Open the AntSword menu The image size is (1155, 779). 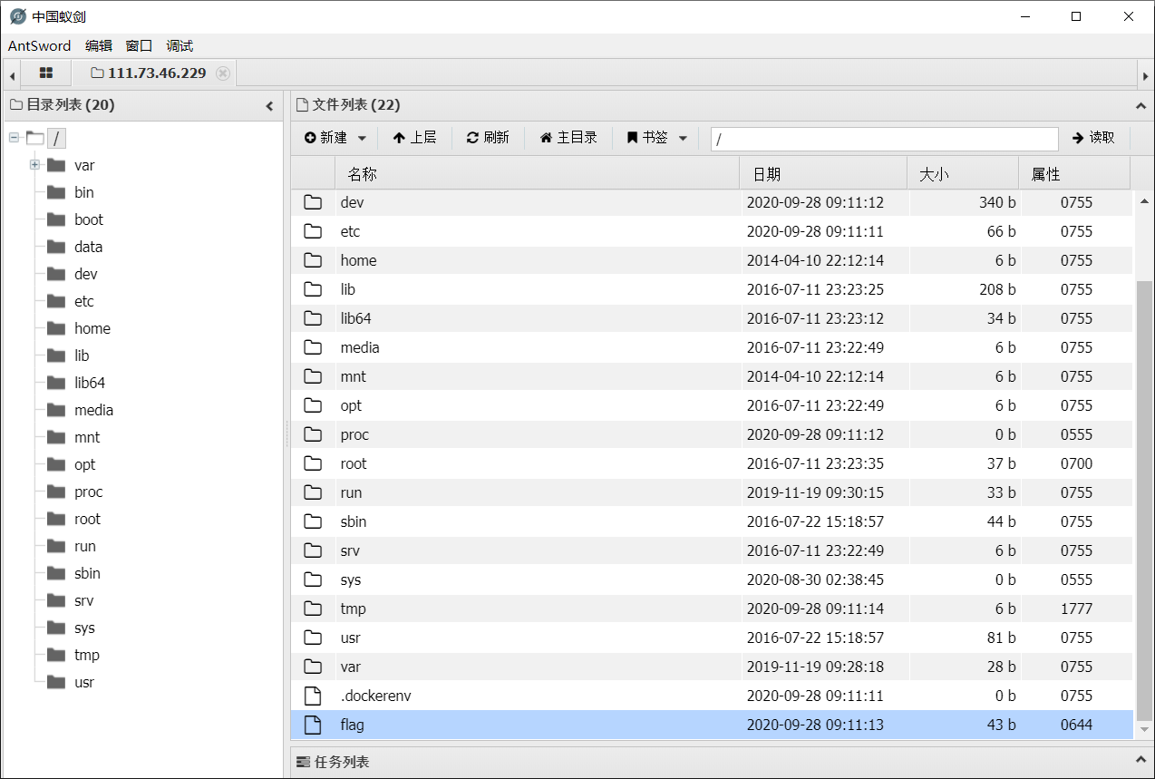[x=39, y=45]
